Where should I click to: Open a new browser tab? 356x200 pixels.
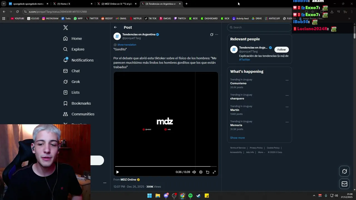point(186,4)
